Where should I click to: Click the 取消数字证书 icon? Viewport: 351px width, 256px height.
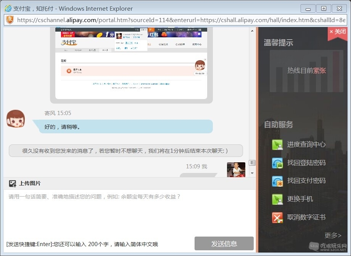(x=278, y=218)
